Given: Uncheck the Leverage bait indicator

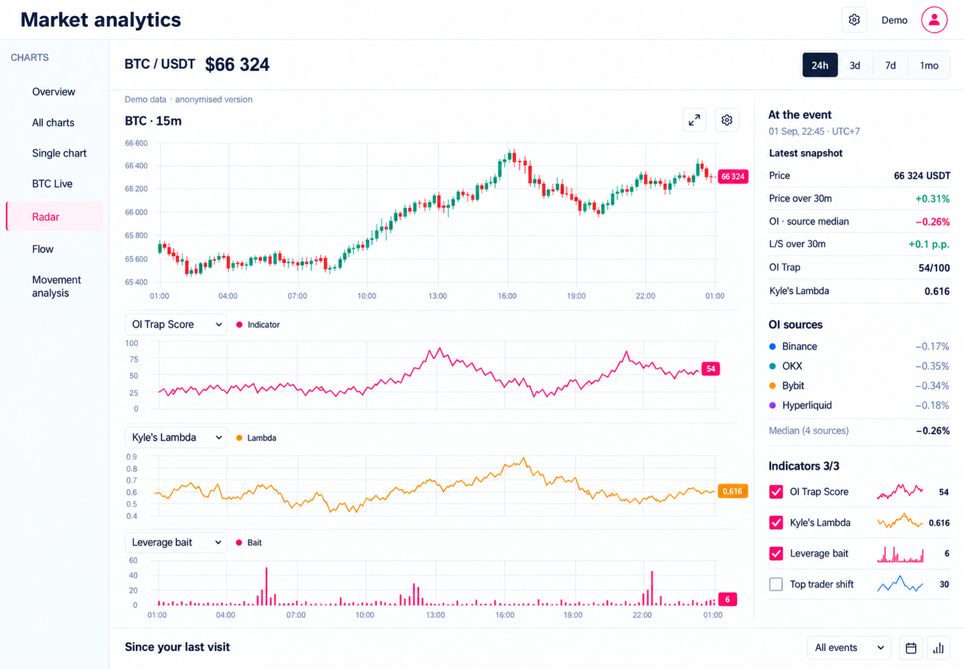Looking at the screenshot, I should click(x=776, y=553).
